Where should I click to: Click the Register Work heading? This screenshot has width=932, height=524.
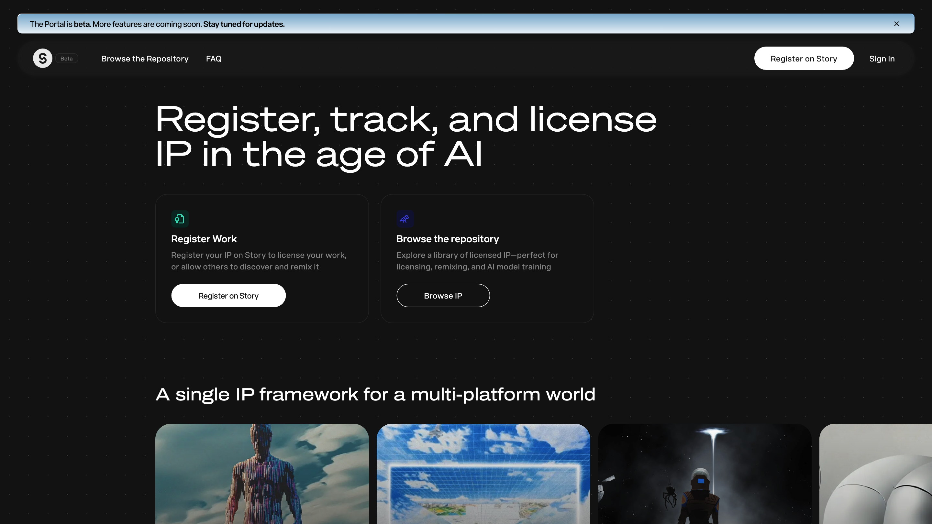pyautogui.click(x=204, y=239)
